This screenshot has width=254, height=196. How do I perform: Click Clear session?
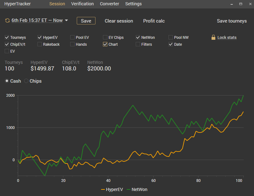(119, 21)
